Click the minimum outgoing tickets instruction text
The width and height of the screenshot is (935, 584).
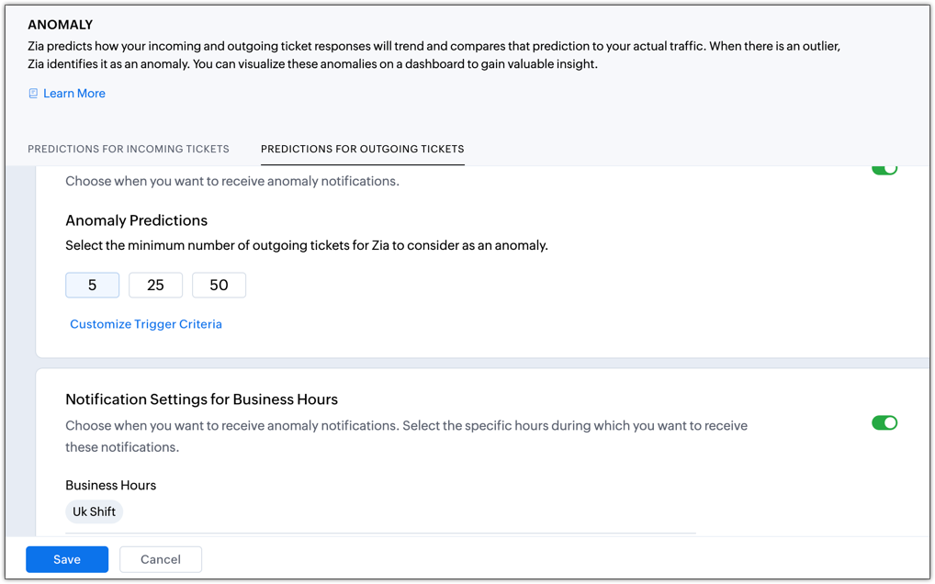[x=306, y=245]
